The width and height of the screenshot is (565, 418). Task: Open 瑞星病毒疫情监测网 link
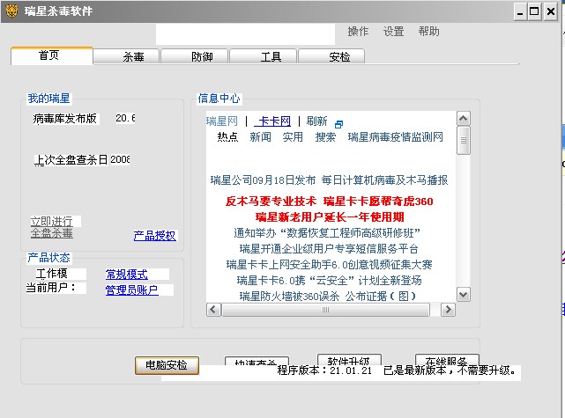[395, 137]
